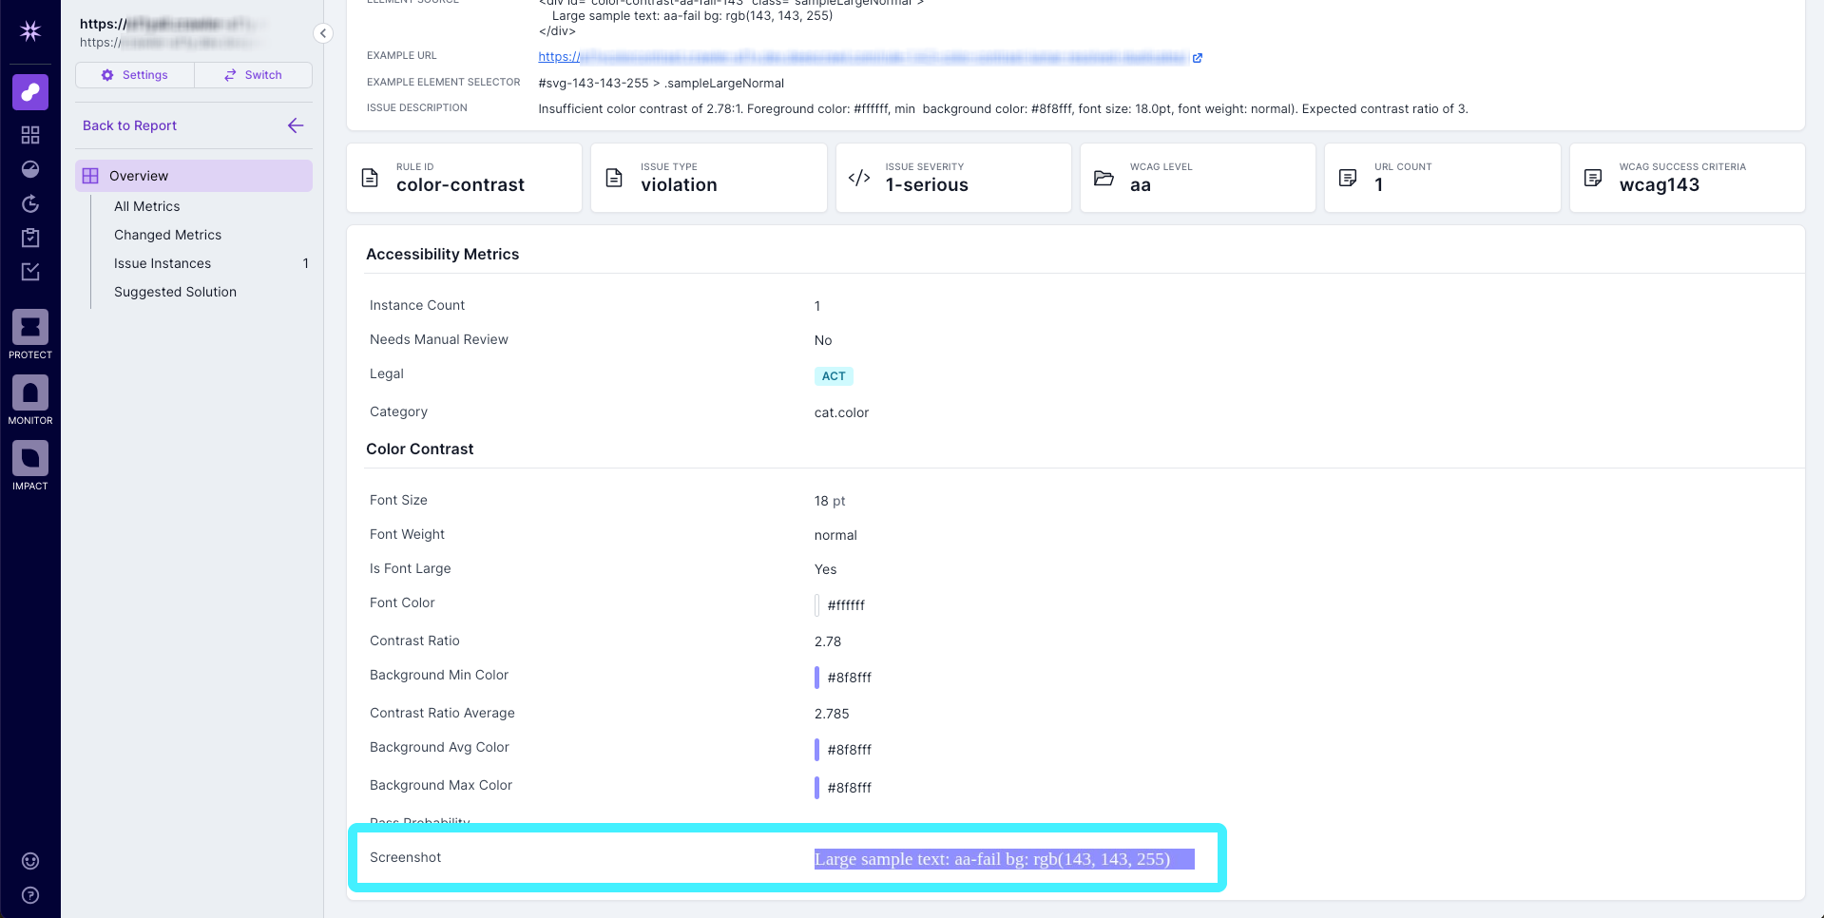Click the dashboard grid icon in sidebar
Viewport: 1824px width, 918px height.
(x=30, y=135)
